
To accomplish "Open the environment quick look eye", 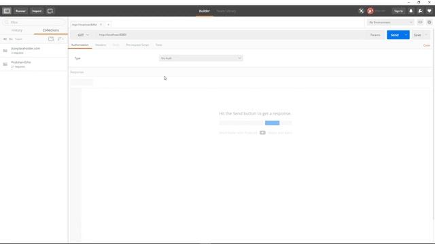I will [x=420, y=22].
